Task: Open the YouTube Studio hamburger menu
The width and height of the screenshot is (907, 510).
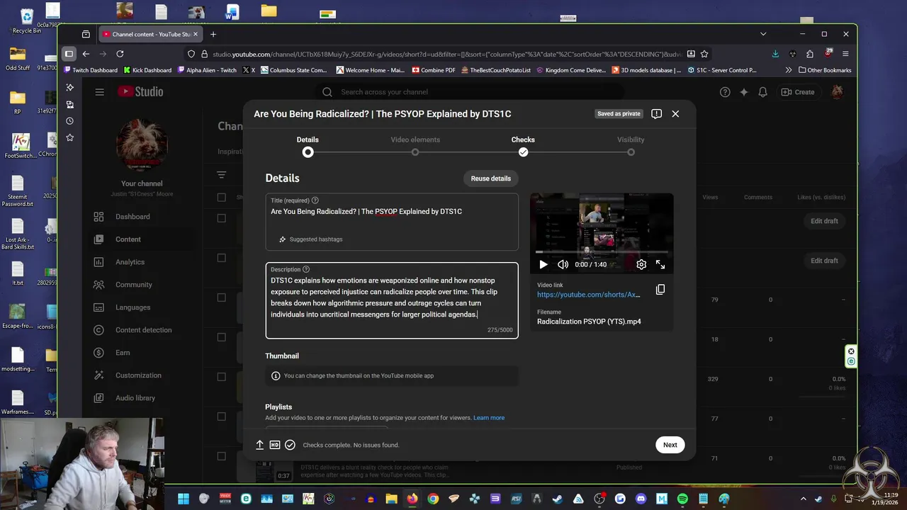Action: click(100, 92)
